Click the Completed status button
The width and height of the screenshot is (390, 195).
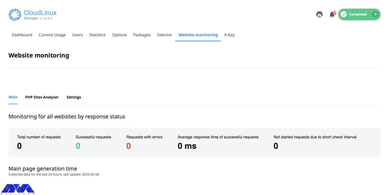tap(359, 14)
